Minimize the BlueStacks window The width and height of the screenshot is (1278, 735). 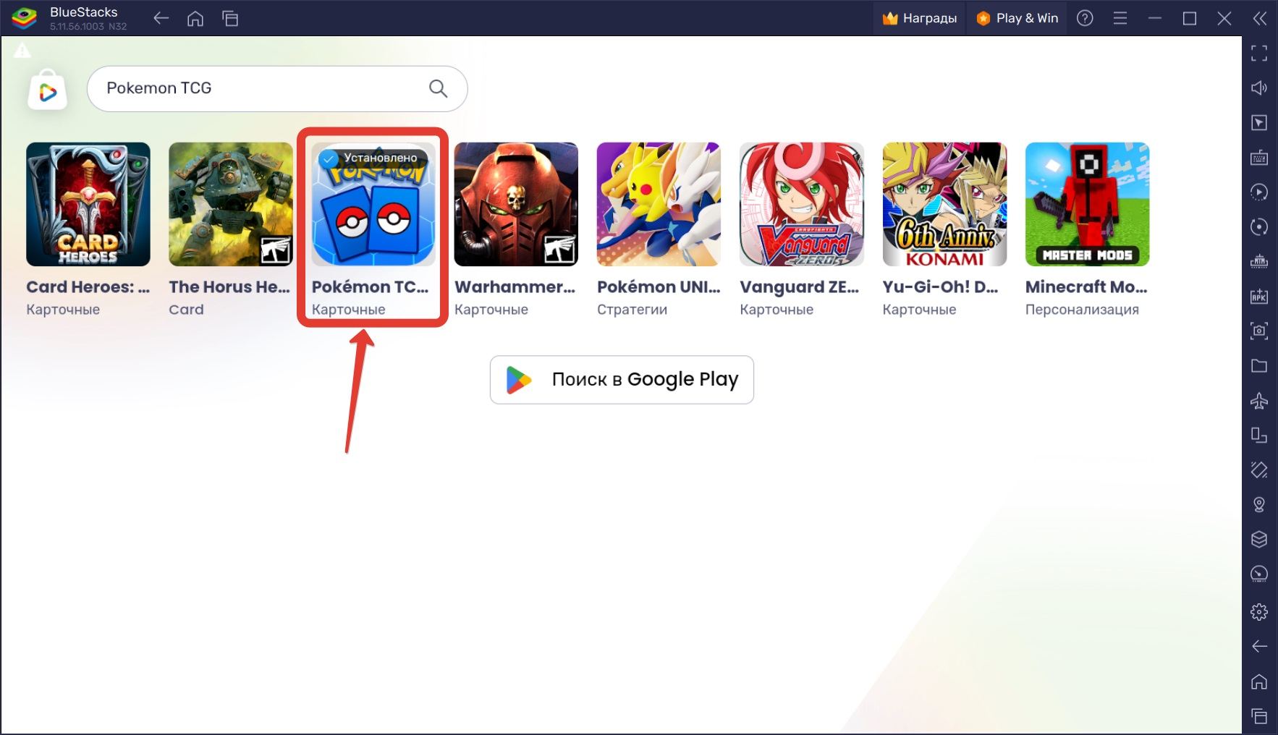pos(1155,18)
